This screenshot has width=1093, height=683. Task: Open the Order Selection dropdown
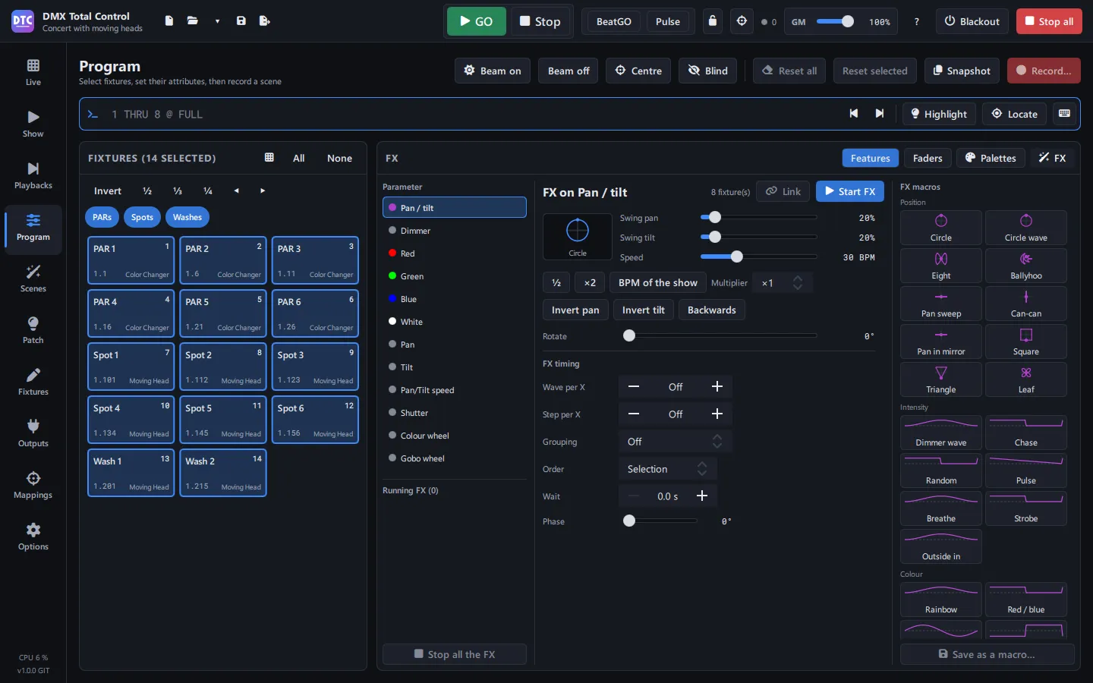coord(668,469)
